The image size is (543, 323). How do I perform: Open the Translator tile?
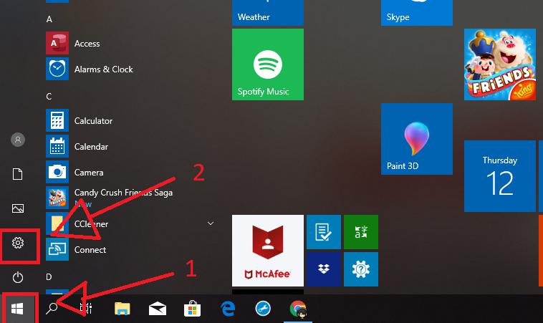pos(360,231)
